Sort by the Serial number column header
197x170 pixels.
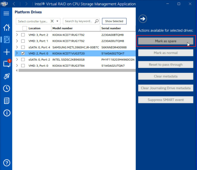pos(111,28)
